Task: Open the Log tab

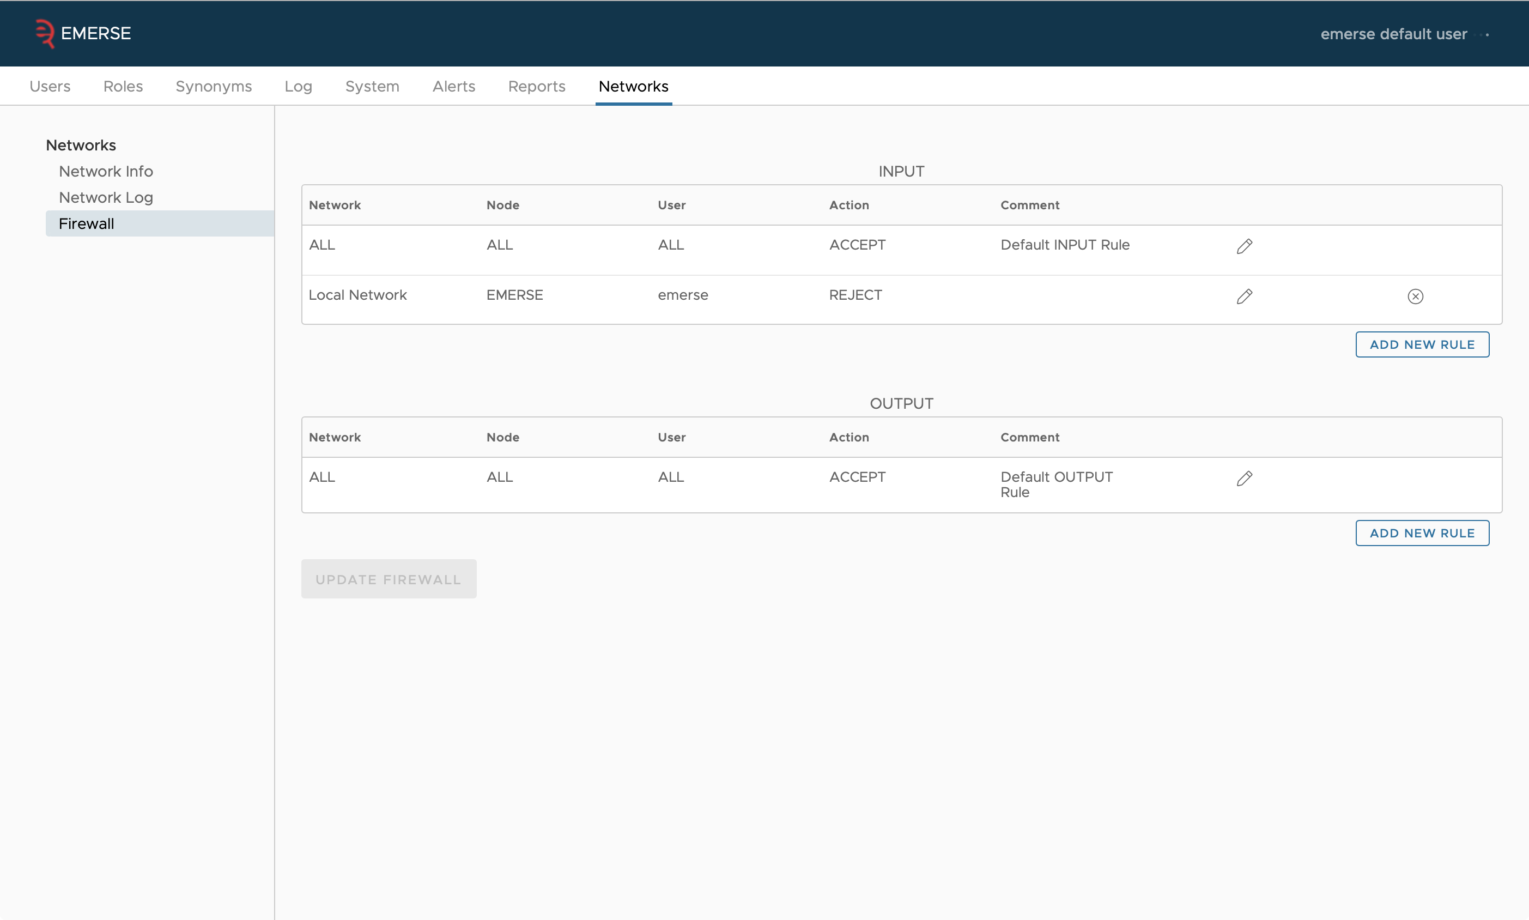Action: coord(298,86)
